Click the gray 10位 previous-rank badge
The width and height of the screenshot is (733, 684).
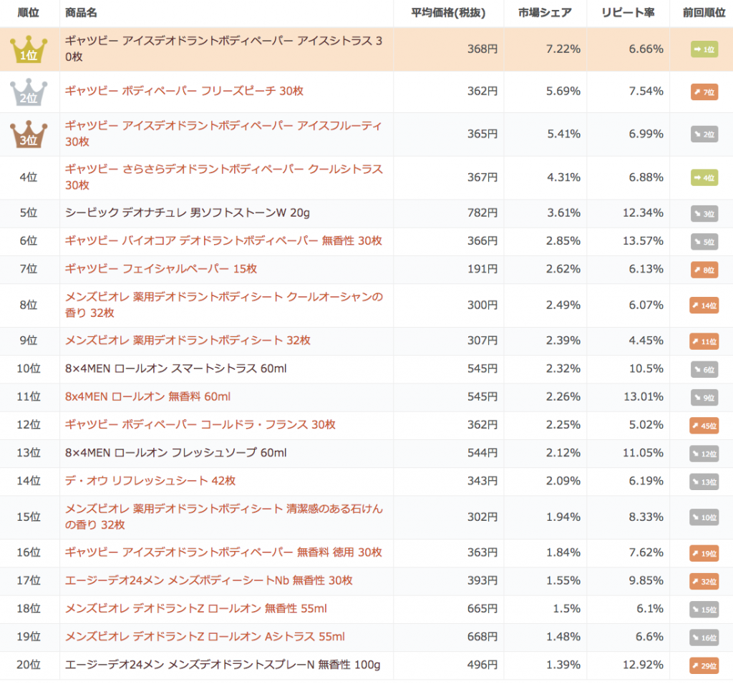(704, 517)
